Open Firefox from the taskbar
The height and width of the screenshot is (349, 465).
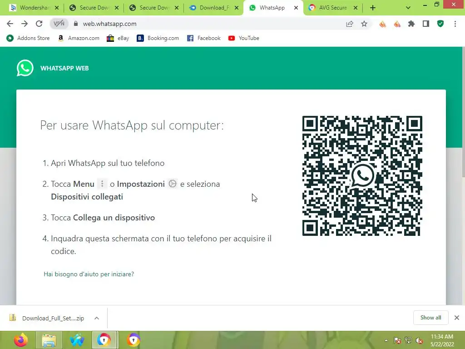(21, 340)
